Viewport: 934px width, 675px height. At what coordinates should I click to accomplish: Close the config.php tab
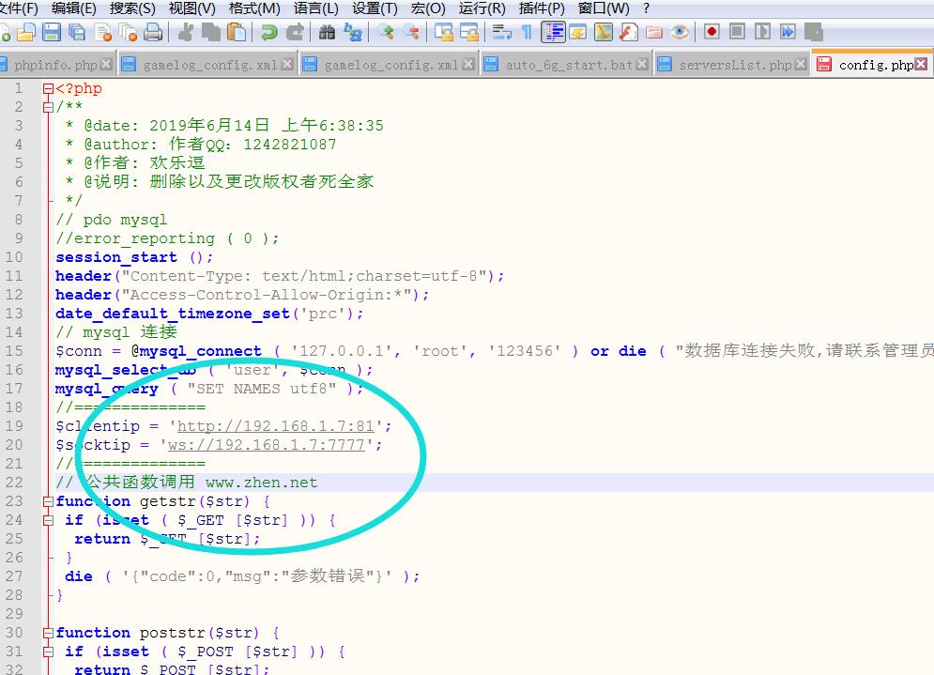[922, 65]
